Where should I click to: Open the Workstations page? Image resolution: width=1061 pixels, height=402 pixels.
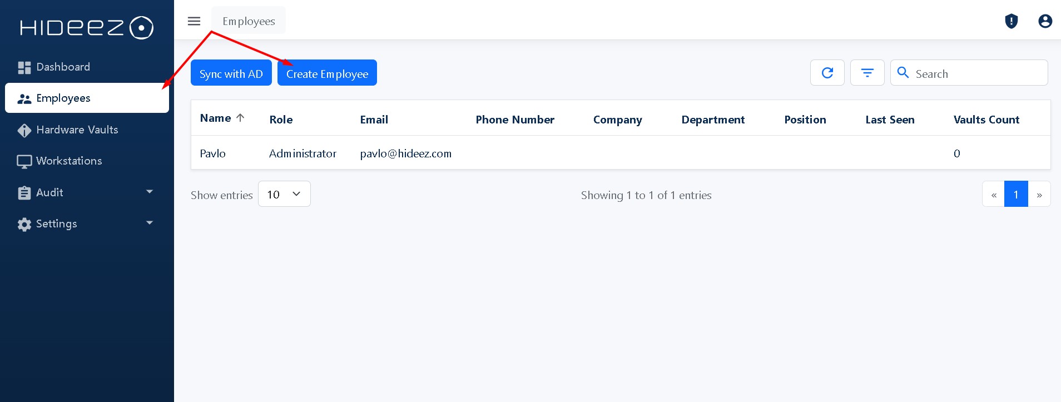pos(87,161)
